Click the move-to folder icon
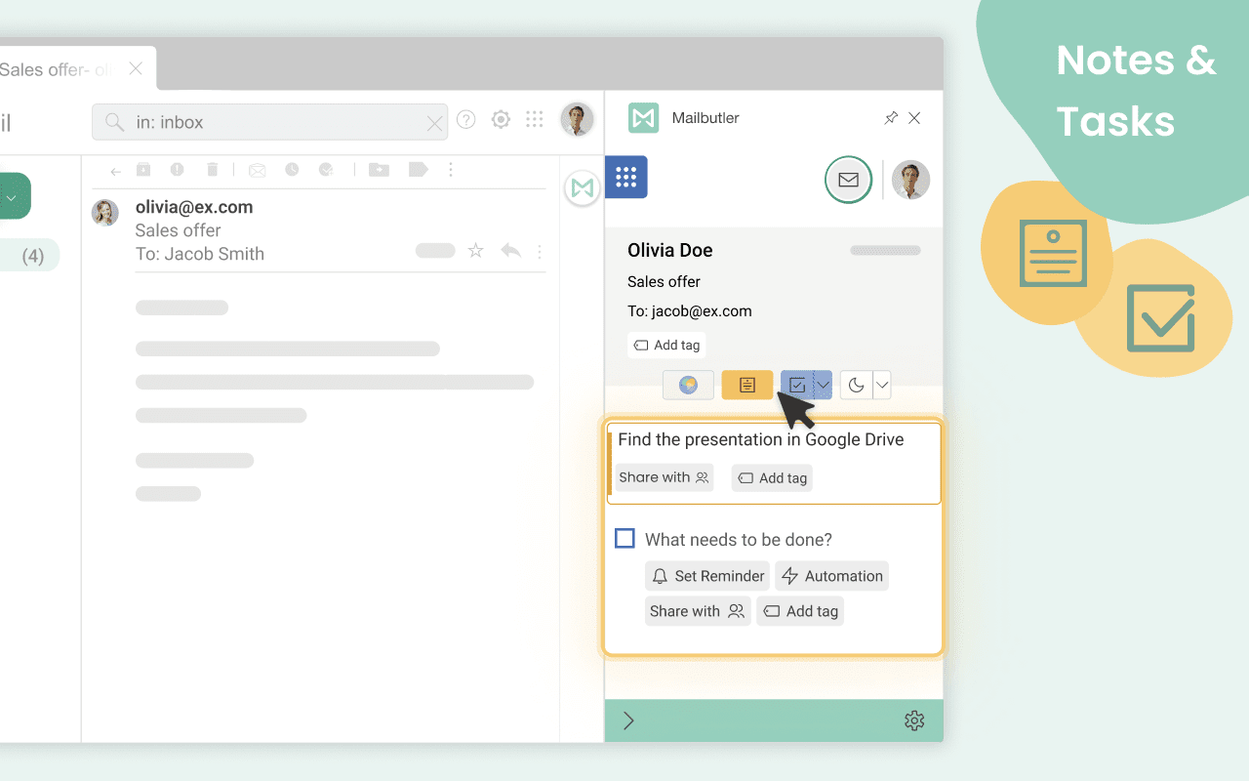 [379, 170]
